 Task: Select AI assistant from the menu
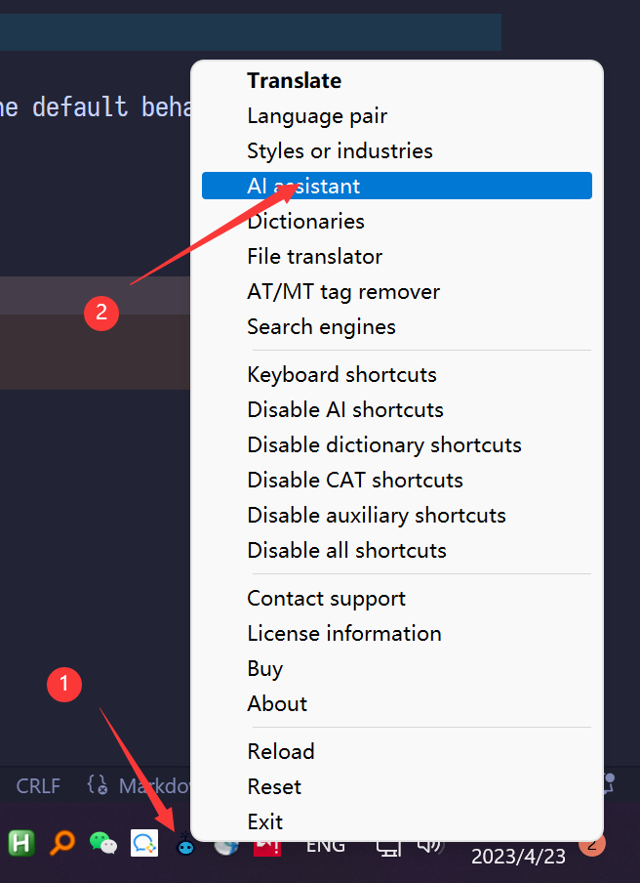[x=303, y=186]
